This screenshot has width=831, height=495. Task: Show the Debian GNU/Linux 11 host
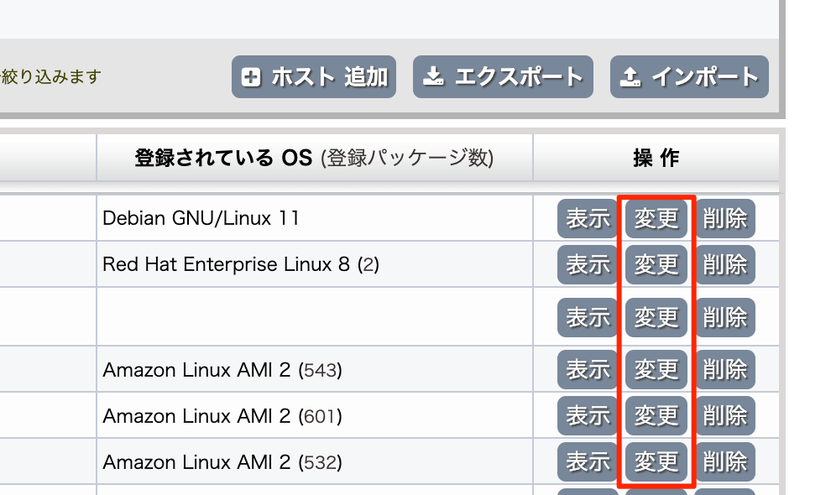point(588,218)
